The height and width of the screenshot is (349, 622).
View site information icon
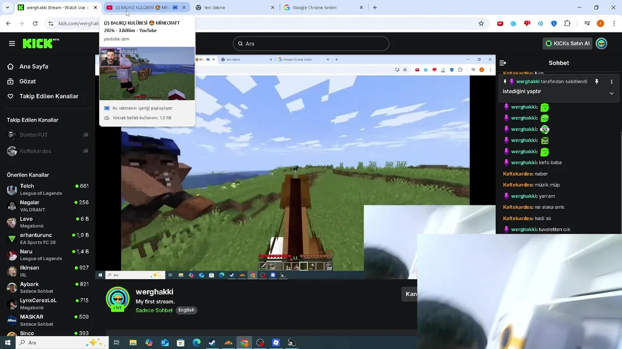tap(51, 23)
